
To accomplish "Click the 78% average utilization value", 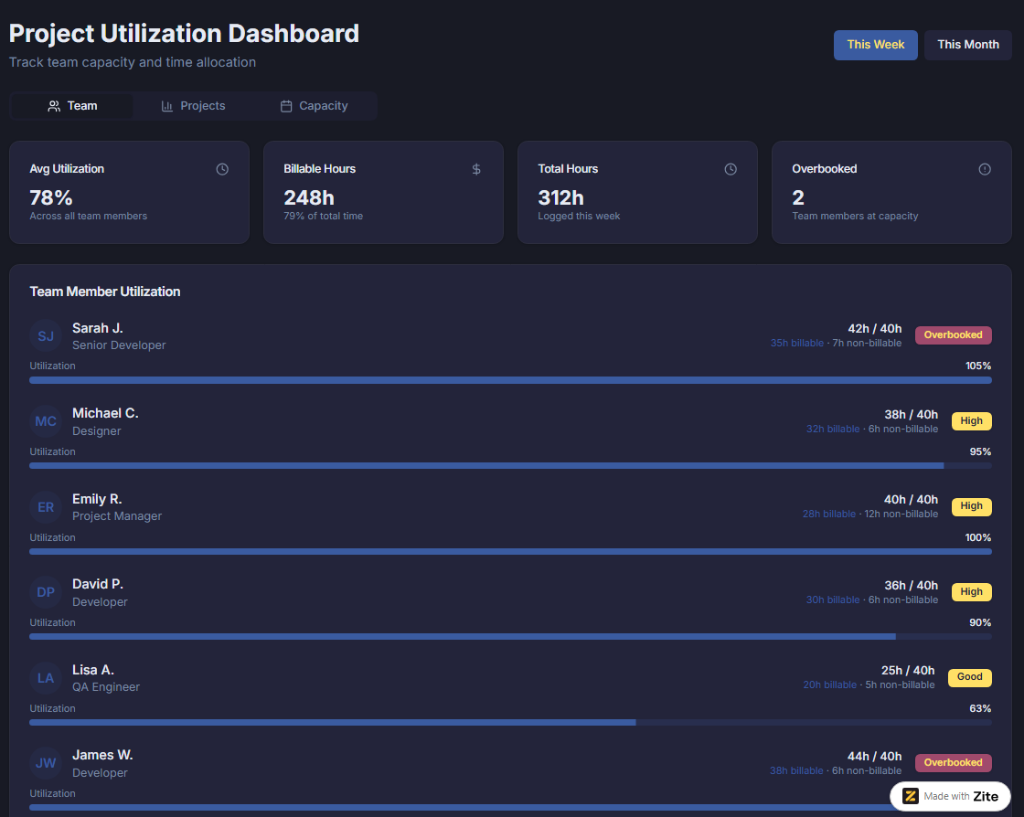I will [x=51, y=197].
